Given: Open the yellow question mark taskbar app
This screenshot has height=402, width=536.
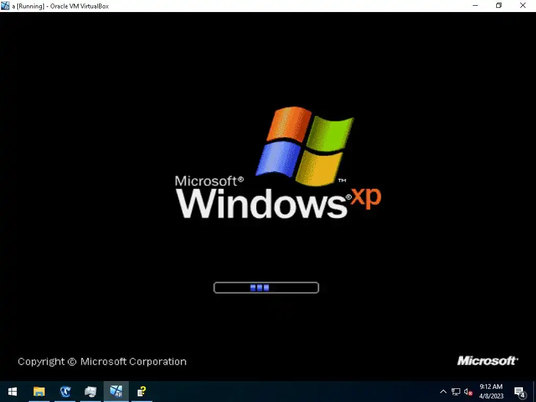Looking at the screenshot, I should (x=141, y=392).
